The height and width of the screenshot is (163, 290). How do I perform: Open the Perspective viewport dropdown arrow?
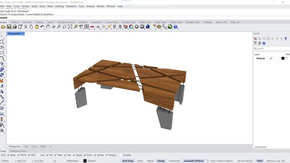pyautogui.click(x=23, y=34)
